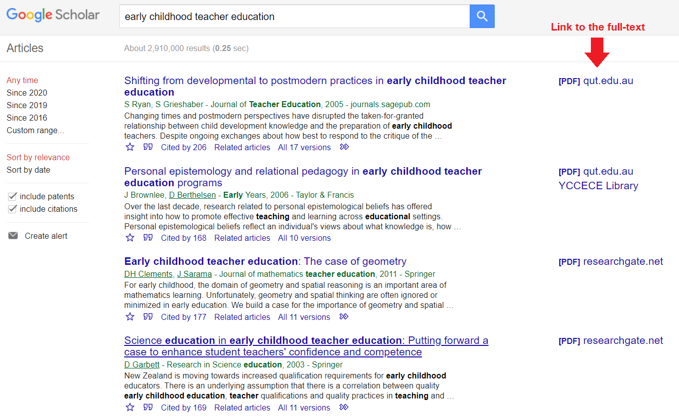Open author profile D Garbett

142,364
